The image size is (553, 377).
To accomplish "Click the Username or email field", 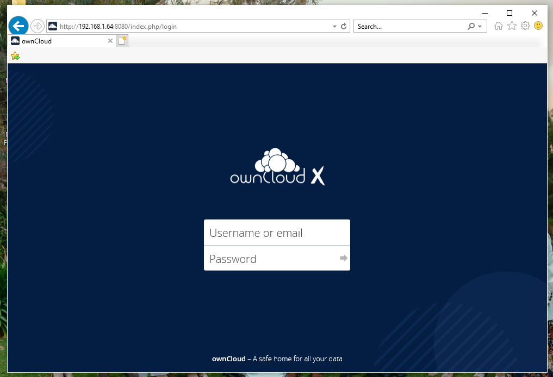I will point(277,232).
